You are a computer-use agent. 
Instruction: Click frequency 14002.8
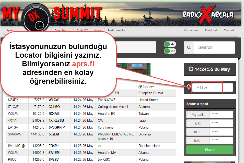tap(38, 153)
